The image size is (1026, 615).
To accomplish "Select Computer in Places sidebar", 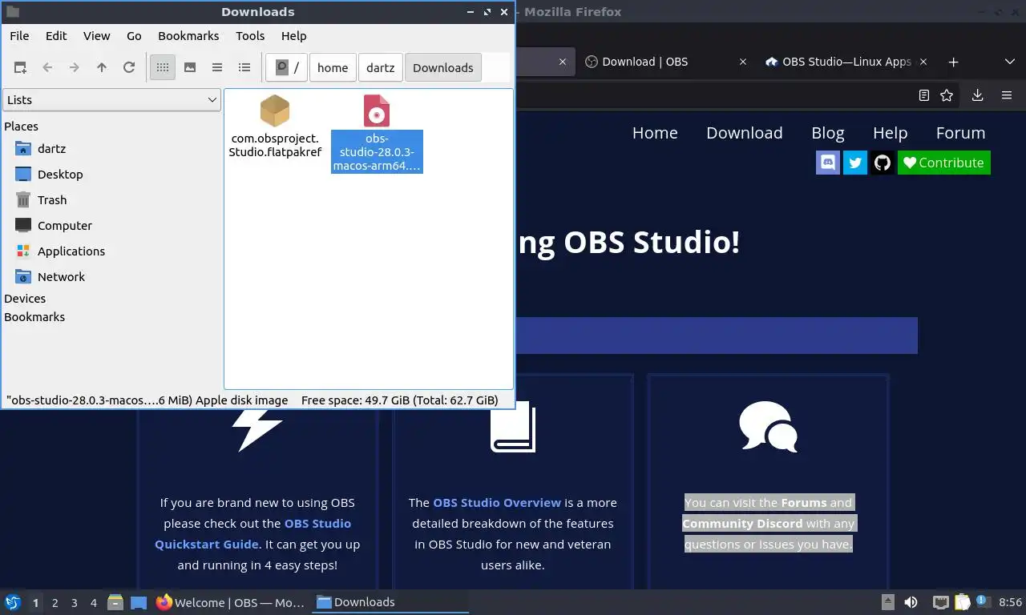I will [64, 226].
